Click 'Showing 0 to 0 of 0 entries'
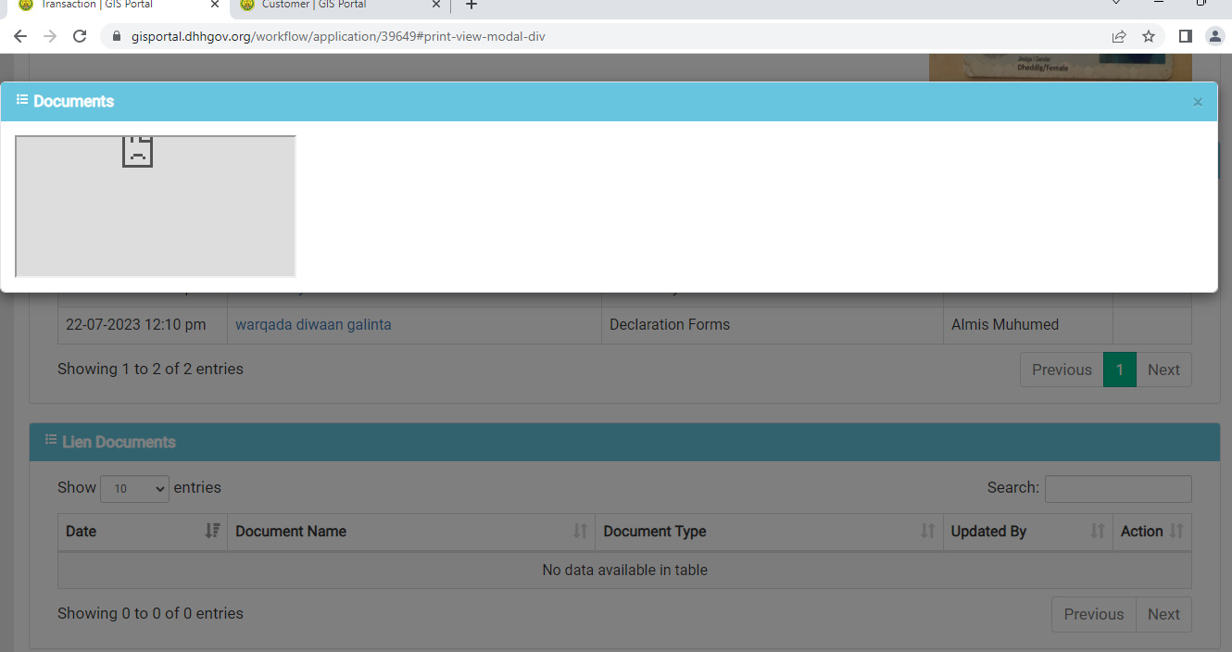The width and height of the screenshot is (1232, 652). (150, 613)
